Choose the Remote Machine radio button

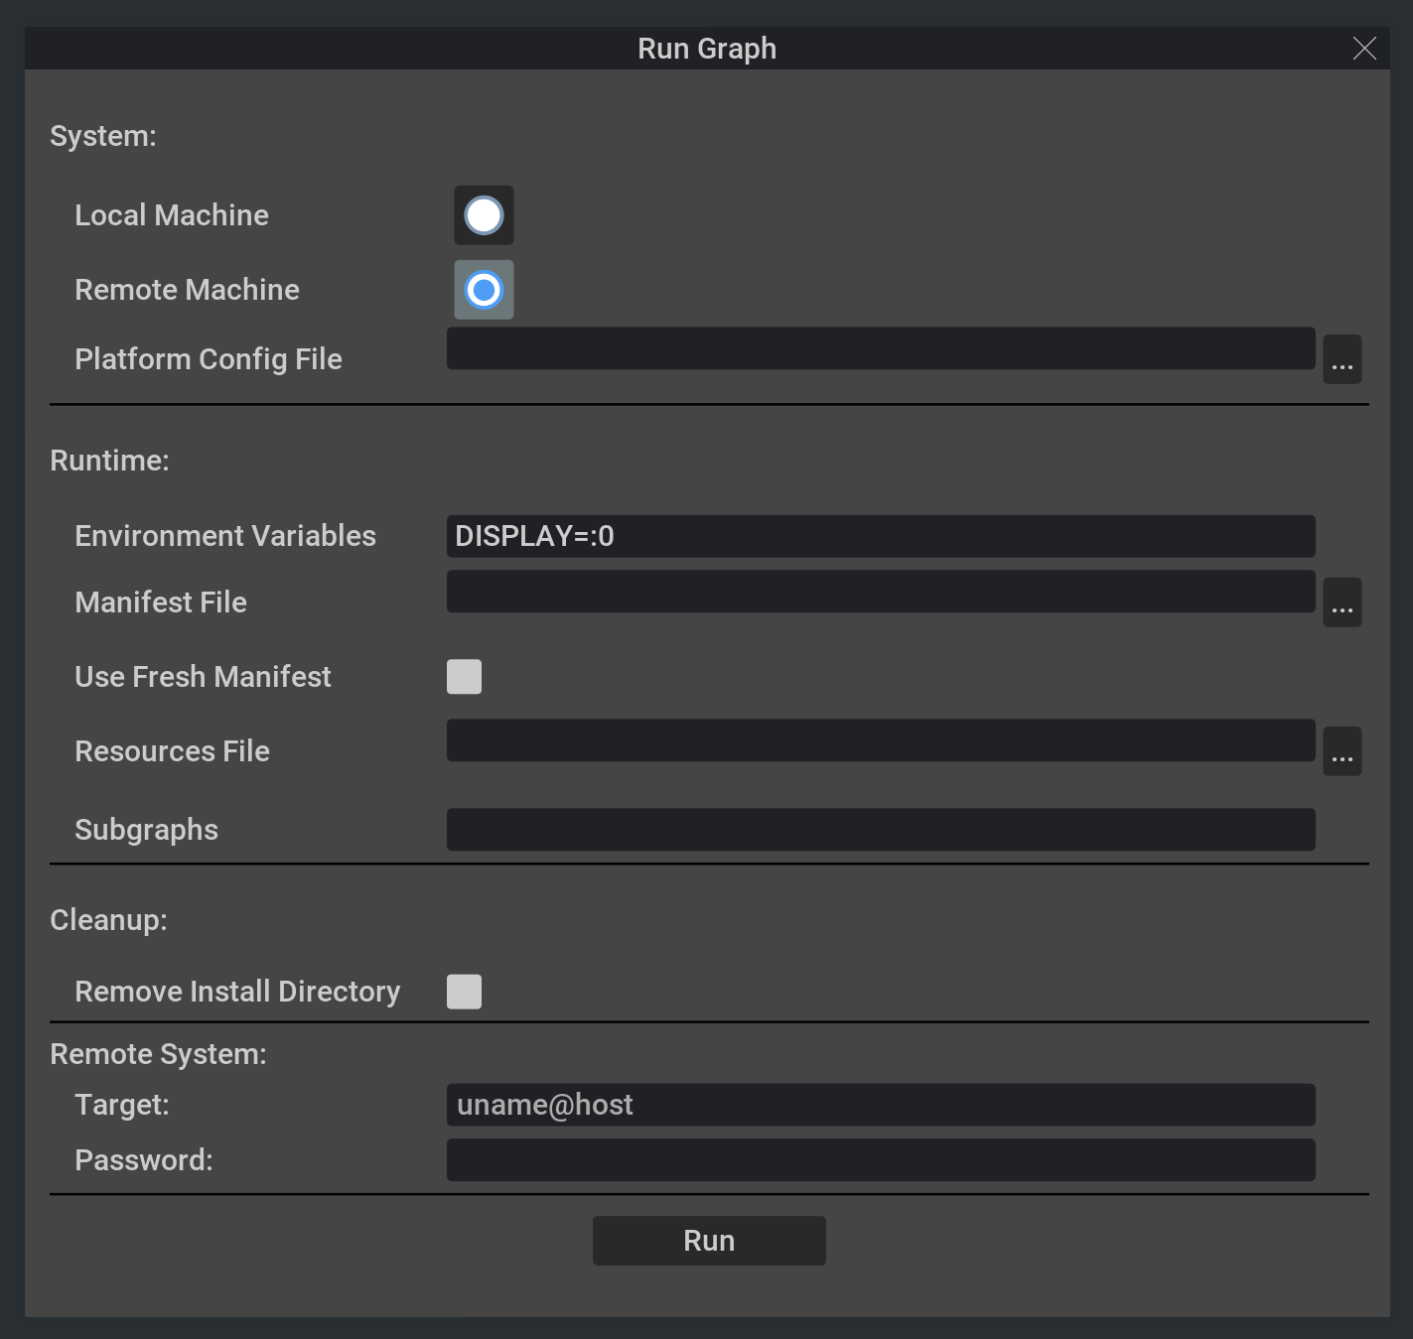(484, 290)
